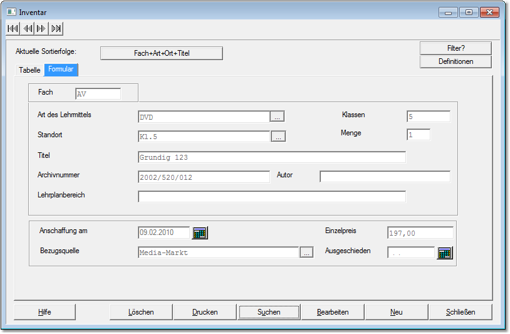Viewport: 510px width, 334px height.
Task: Click the Art des Lehrmittels field DVD
Action: 204,117
